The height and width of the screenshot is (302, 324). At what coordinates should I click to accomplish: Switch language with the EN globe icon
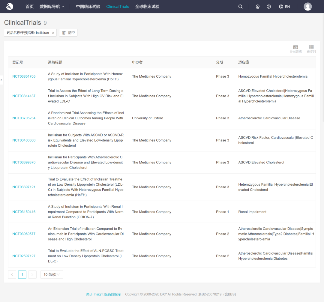(x=284, y=7)
